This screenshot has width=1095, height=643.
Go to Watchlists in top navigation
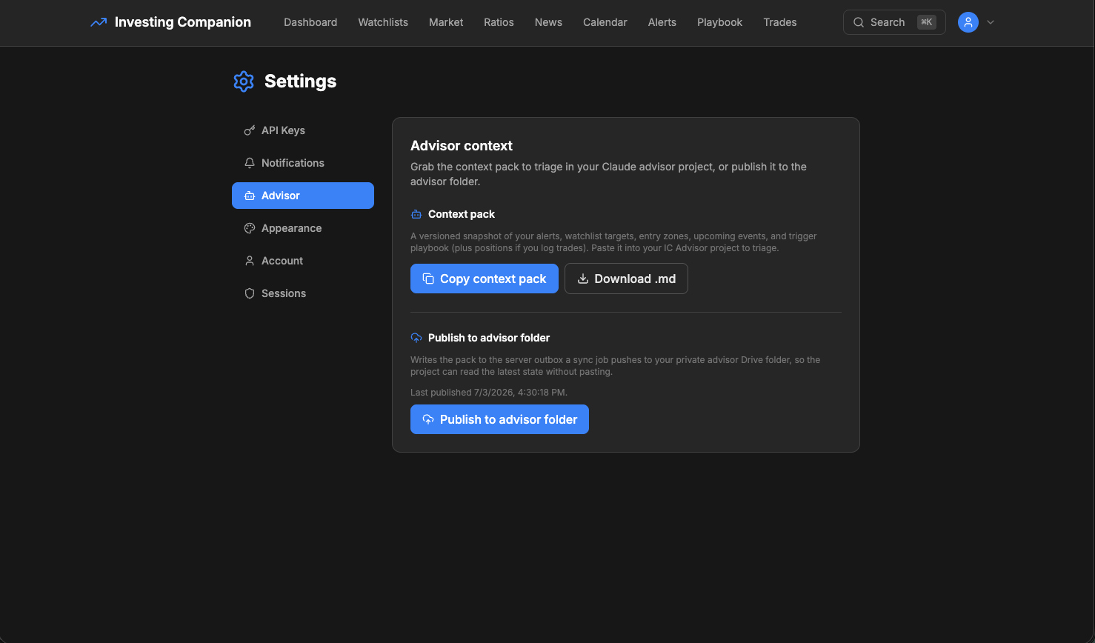click(383, 22)
